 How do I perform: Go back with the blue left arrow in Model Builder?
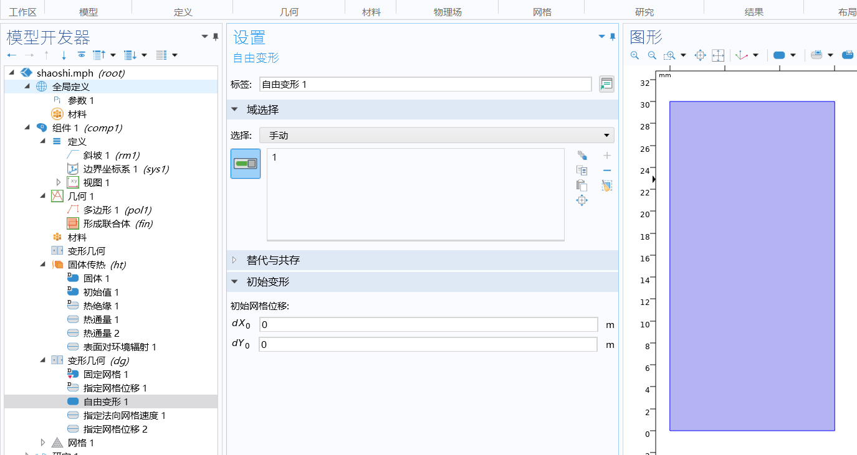point(12,55)
